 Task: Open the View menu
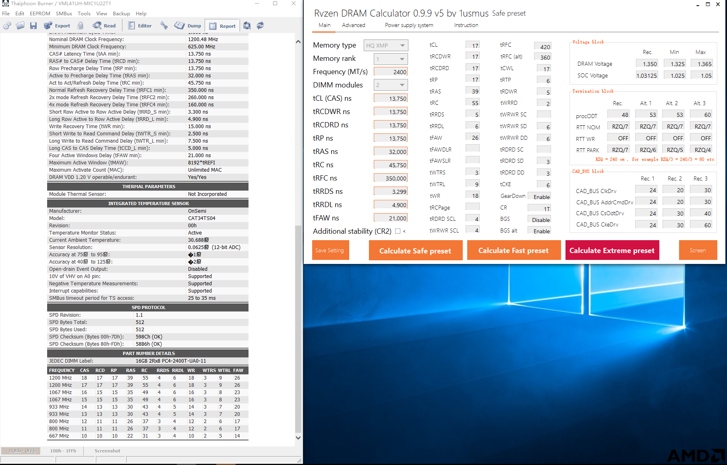click(101, 14)
